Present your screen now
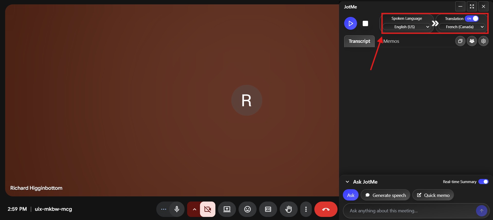The width and height of the screenshot is (493, 220). tap(227, 209)
